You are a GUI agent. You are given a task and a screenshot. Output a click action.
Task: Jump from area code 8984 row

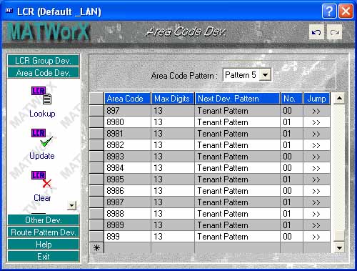click(x=316, y=168)
